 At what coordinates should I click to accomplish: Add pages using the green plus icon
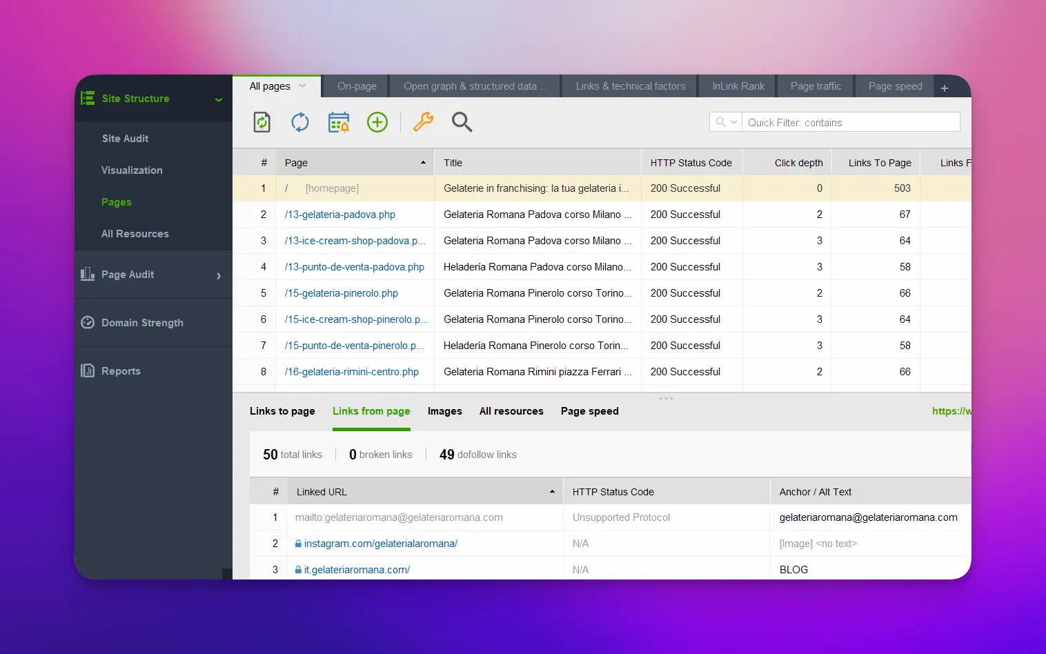377,122
